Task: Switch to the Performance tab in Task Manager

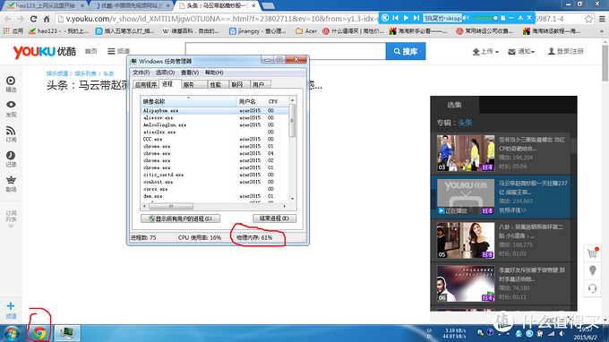Action: point(216,85)
